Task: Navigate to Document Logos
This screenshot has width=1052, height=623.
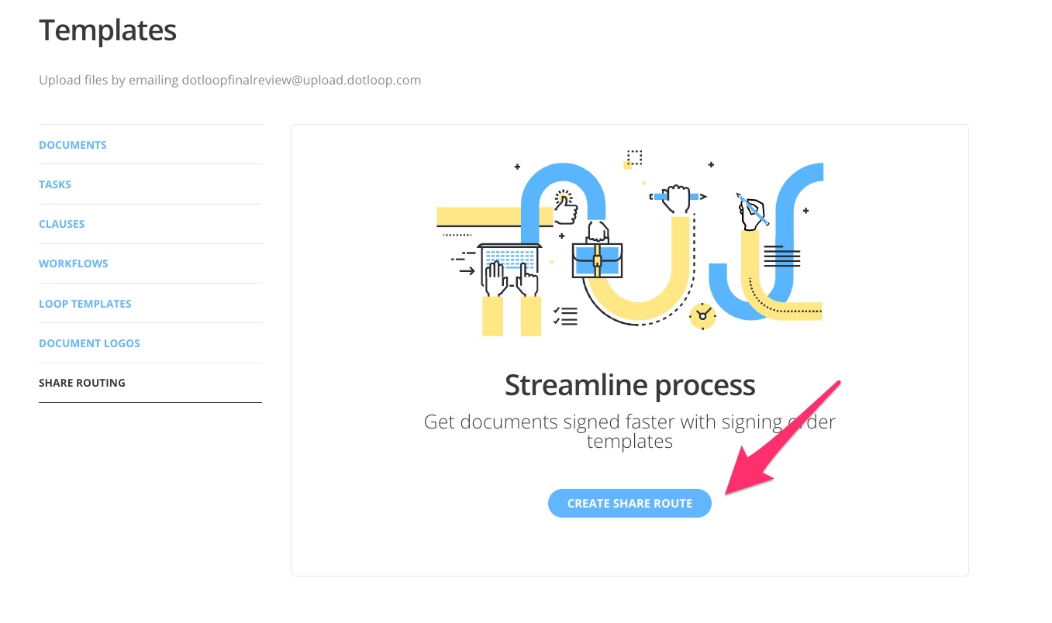Action: coord(90,343)
